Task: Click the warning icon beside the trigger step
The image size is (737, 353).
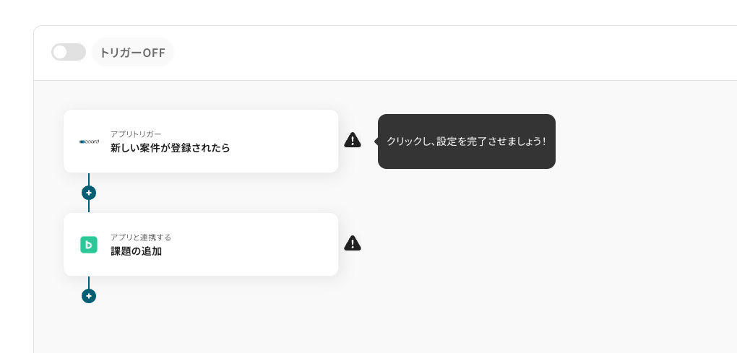Action: (352, 140)
